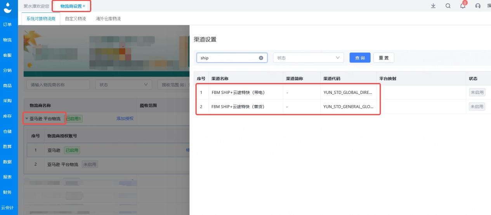Screen dimensions: 491x215
Task: Close the 物流商设置 tab
Action: [x=84, y=6]
